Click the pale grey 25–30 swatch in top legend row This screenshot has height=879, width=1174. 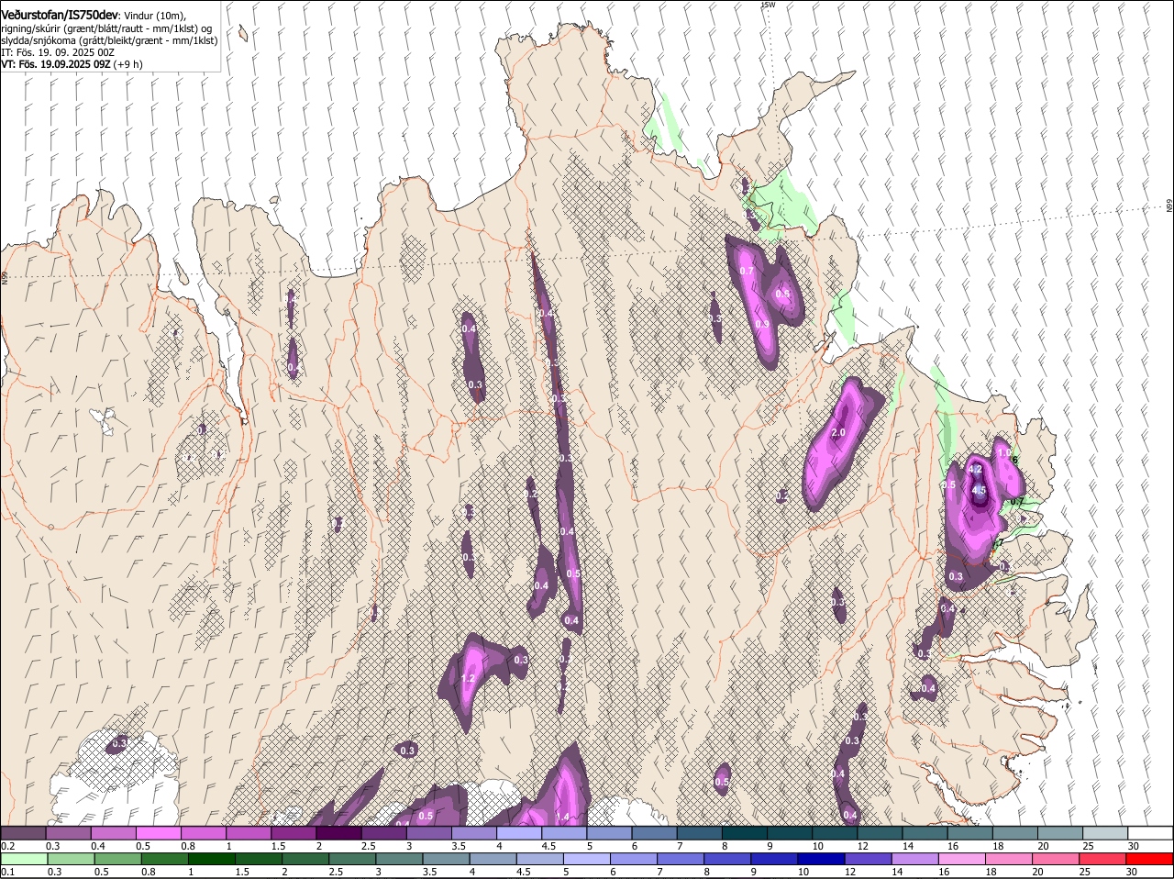[1105, 833]
